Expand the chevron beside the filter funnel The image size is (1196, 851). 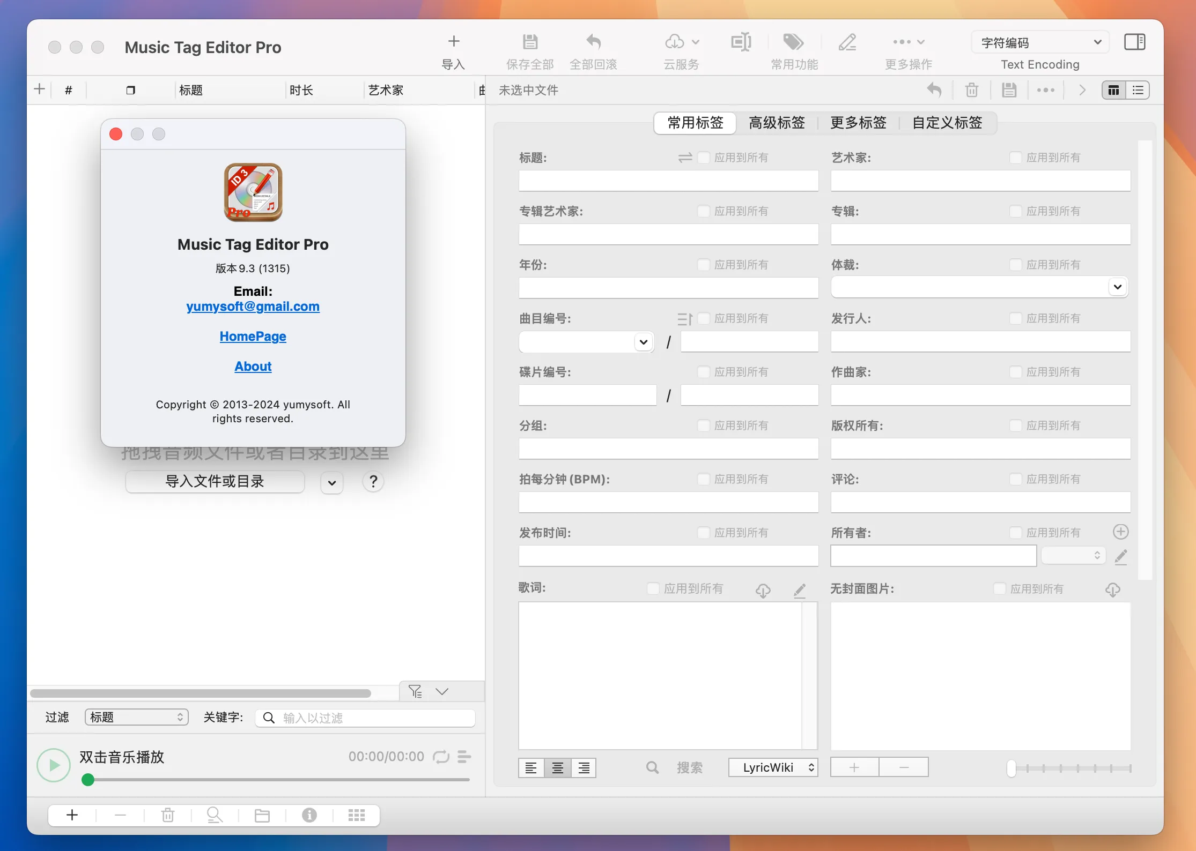click(x=442, y=691)
